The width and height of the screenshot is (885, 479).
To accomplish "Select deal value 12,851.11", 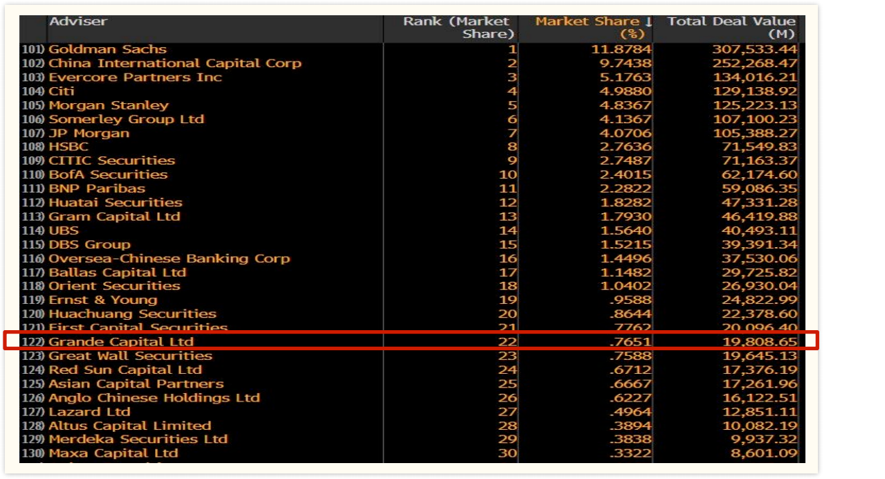I will tap(759, 411).
